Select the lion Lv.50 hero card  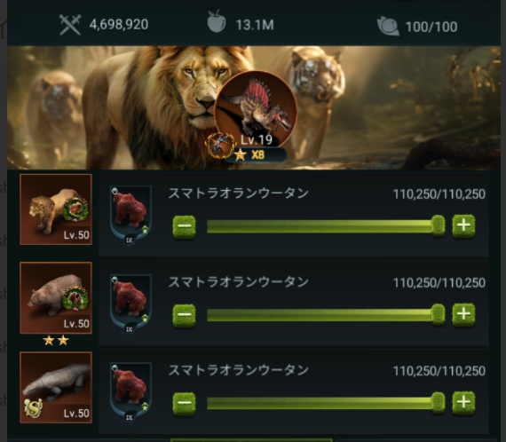(x=56, y=209)
